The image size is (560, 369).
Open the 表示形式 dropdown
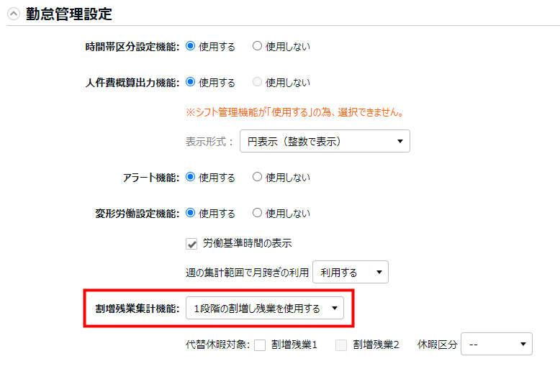[325, 141]
